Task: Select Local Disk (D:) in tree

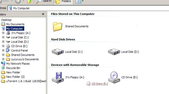Action: click(x=20, y=42)
